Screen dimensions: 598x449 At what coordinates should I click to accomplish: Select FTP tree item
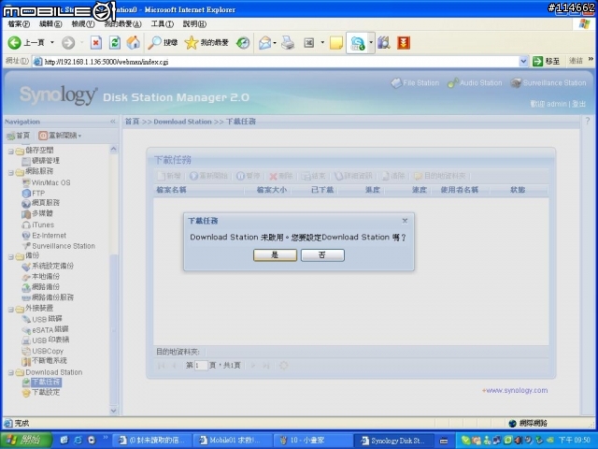[x=34, y=194]
